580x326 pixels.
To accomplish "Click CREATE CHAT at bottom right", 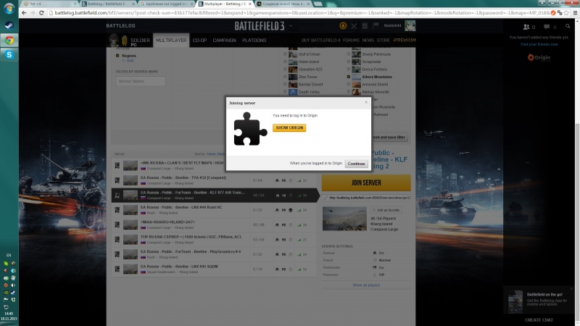I will pos(539,320).
